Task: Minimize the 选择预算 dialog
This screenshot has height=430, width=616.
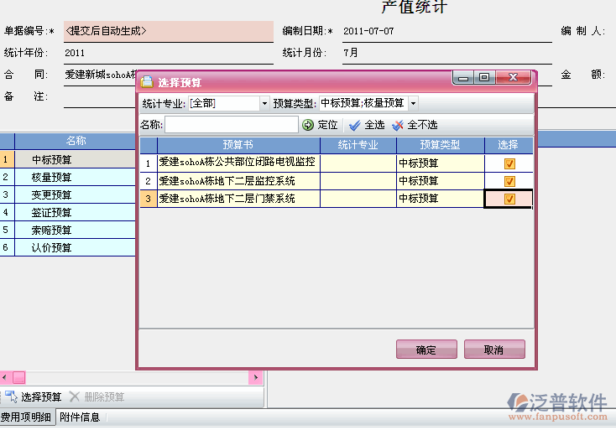Action: tap(463, 77)
